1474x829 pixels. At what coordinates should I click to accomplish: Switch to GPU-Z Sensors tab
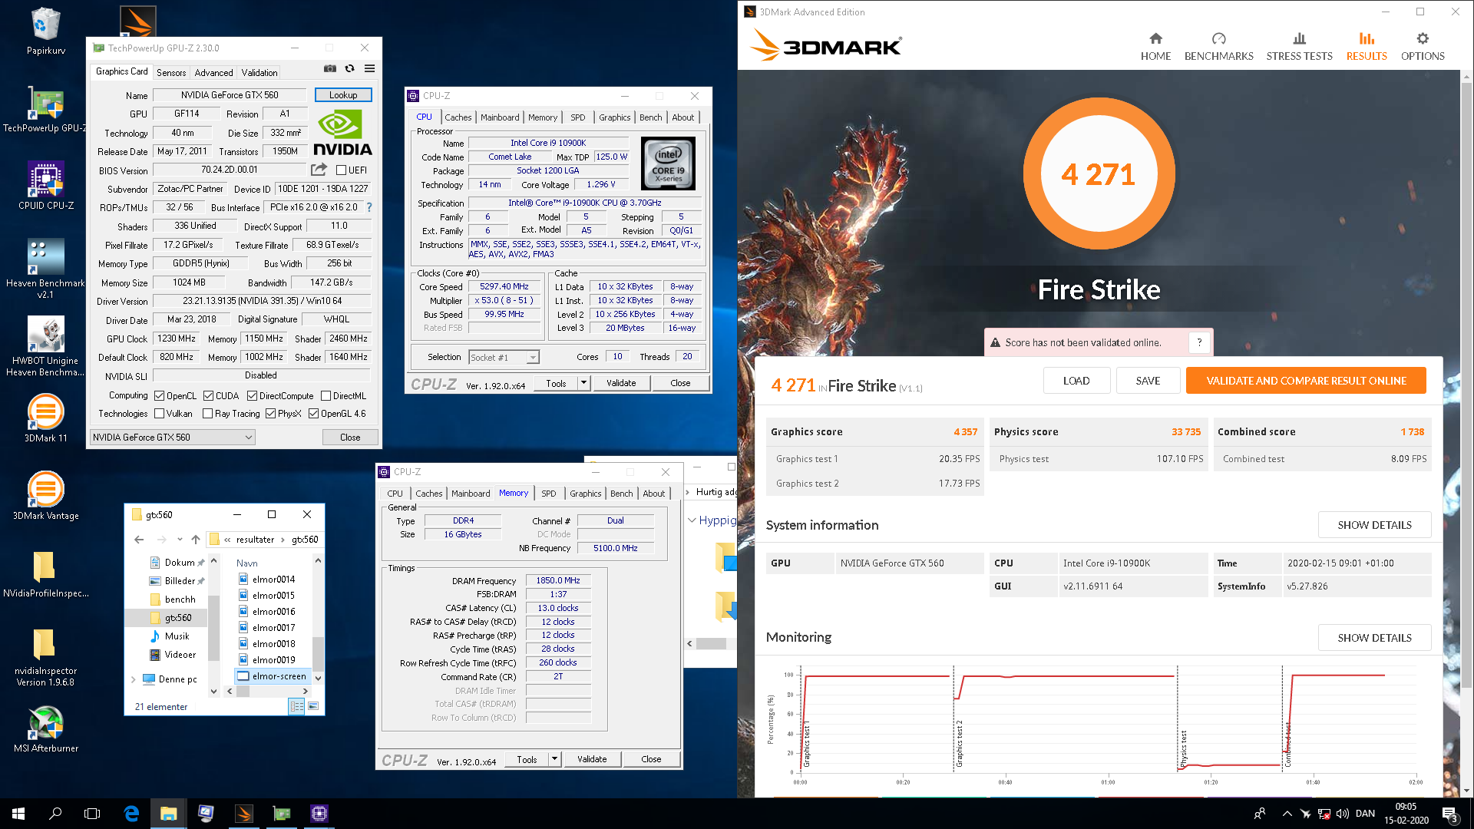click(171, 73)
